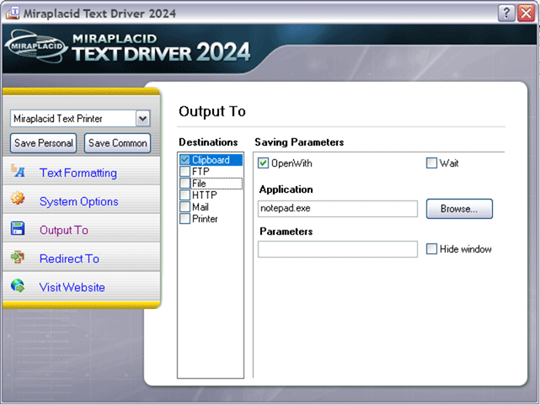Go to the Output To section
This screenshot has width=540, height=405.
(64, 230)
